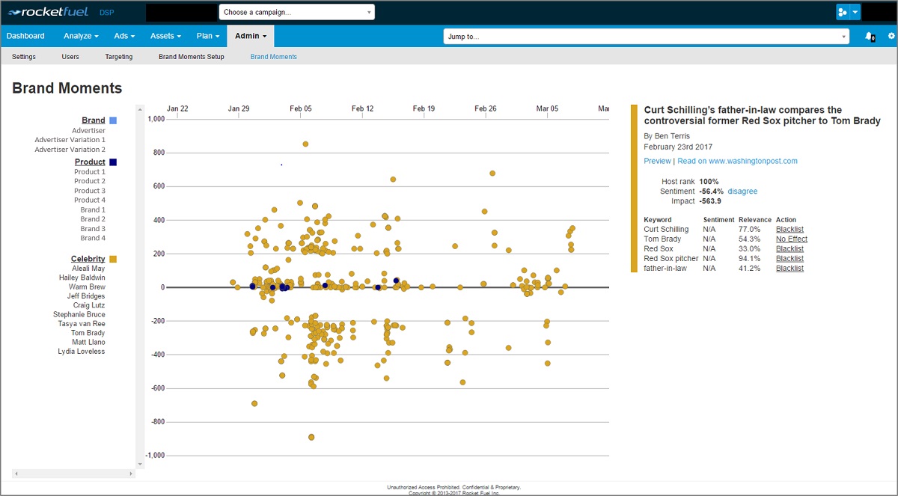Click Blacklist action for Red Sox row

pyautogui.click(x=789, y=249)
